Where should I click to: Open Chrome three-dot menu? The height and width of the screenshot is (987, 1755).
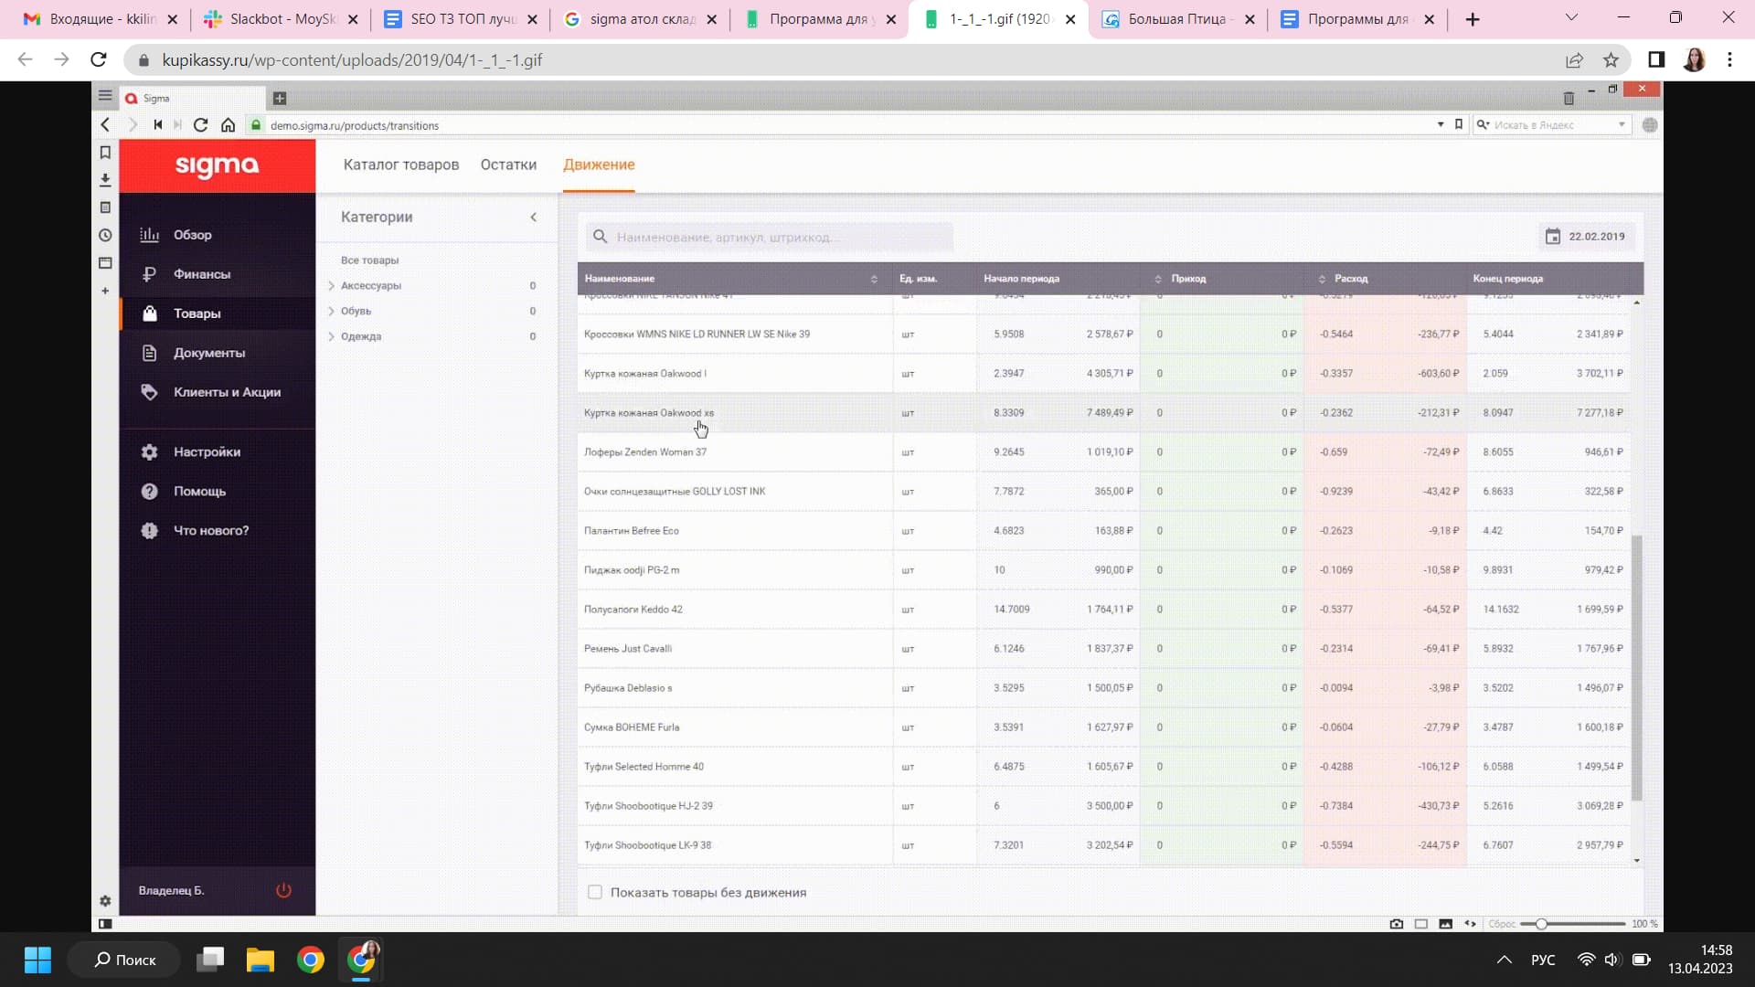pyautogui.click(x=1729, y=59)
